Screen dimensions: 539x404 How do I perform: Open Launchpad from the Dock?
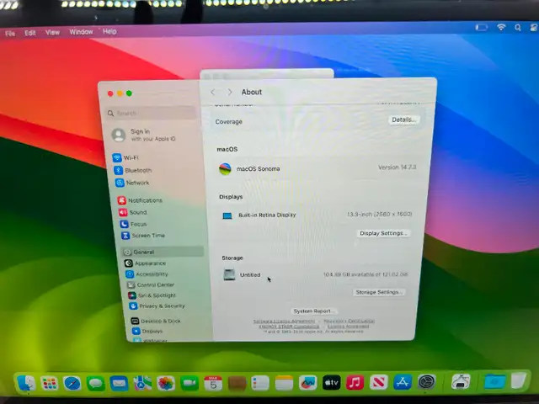(49, 384)
